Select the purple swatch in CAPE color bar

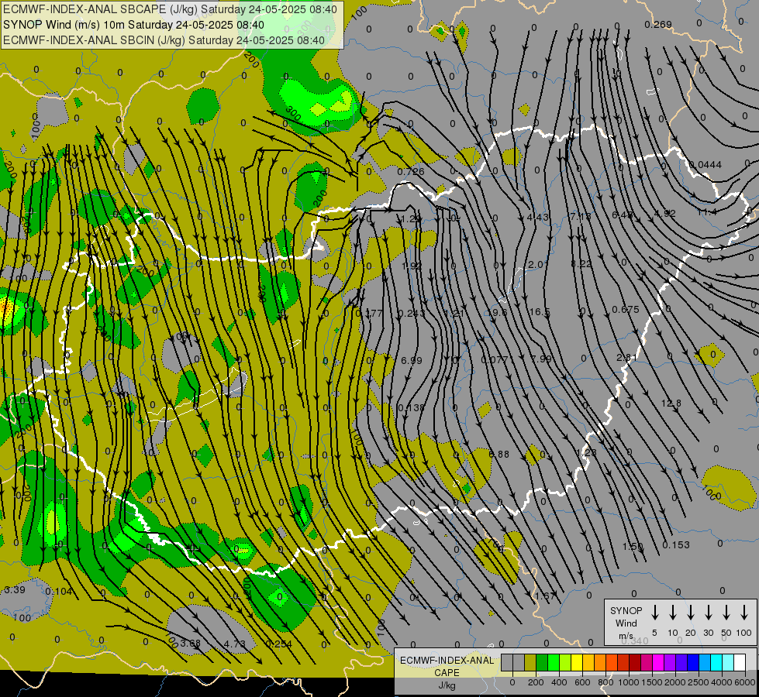(x=669, y=663)
